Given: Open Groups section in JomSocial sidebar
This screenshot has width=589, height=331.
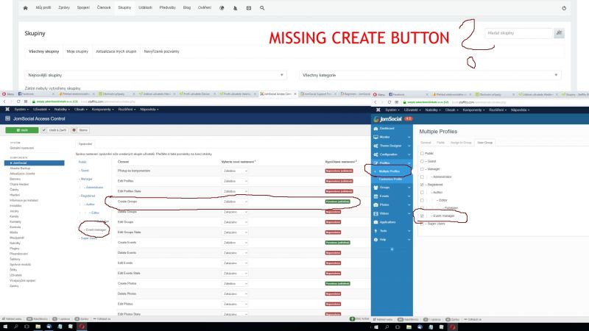Looking at the screenshot, I should coord(391,188).
